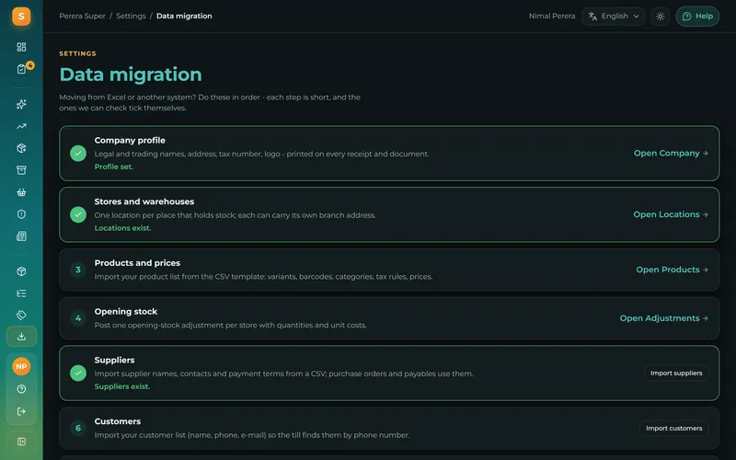Click the Customers heading
Viewport: 736px width, 460px height.
(118, 421)
